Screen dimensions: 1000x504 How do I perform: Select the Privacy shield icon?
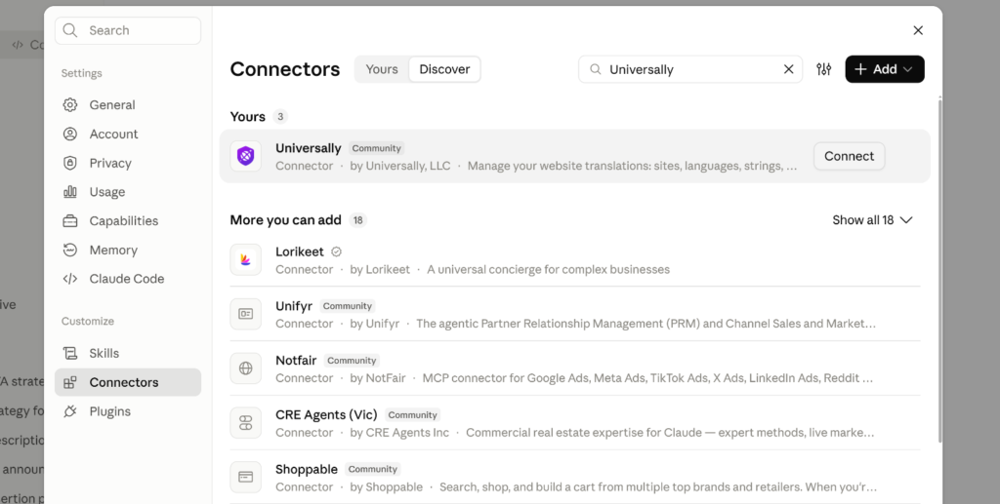click(x=70, y=163)
